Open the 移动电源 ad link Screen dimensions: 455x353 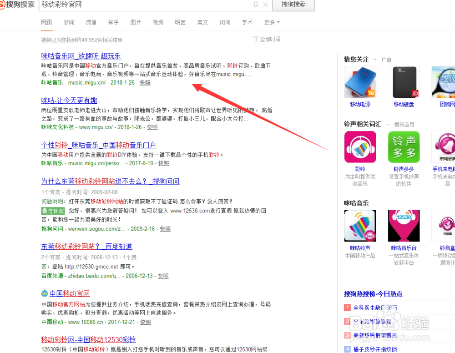pyautogui.click(x=360, y=105)
